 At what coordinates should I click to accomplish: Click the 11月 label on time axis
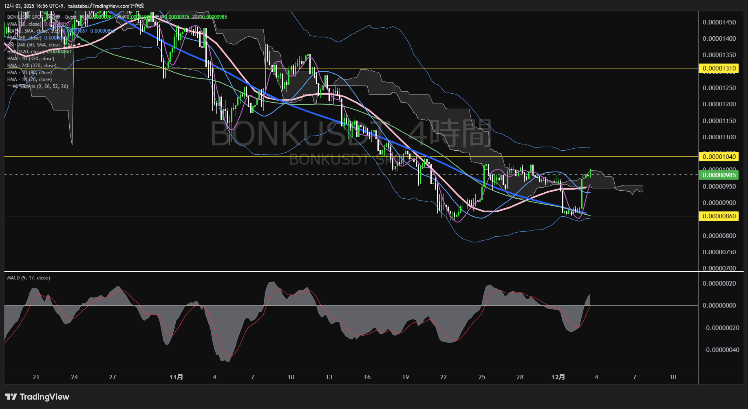176,377
